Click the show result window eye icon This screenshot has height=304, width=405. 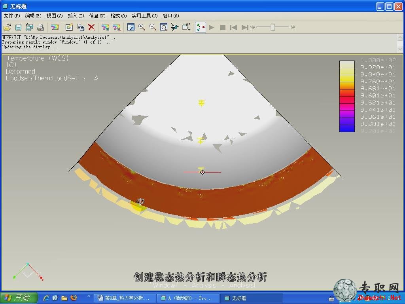click(x=105, y=27)
